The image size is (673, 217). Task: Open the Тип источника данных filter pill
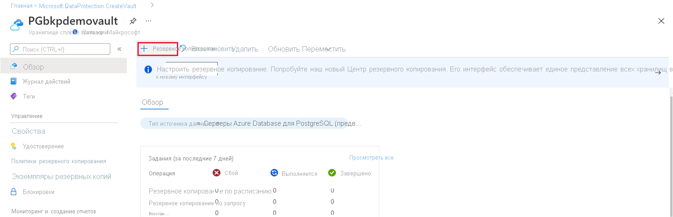(x=244, y=123)
